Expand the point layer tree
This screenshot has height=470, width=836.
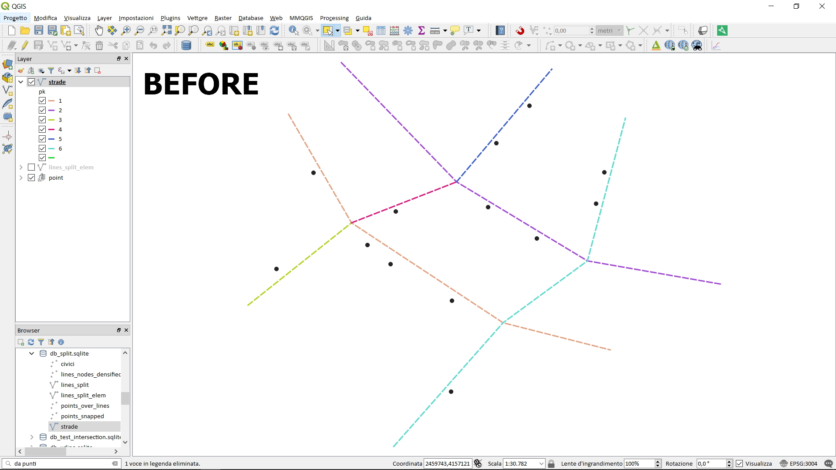[x=21, y=178]
